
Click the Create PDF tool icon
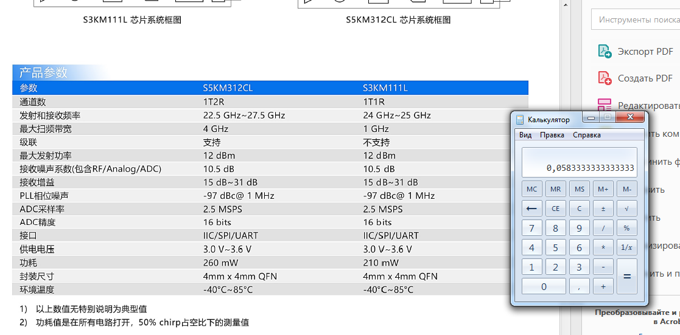(605, 78)
